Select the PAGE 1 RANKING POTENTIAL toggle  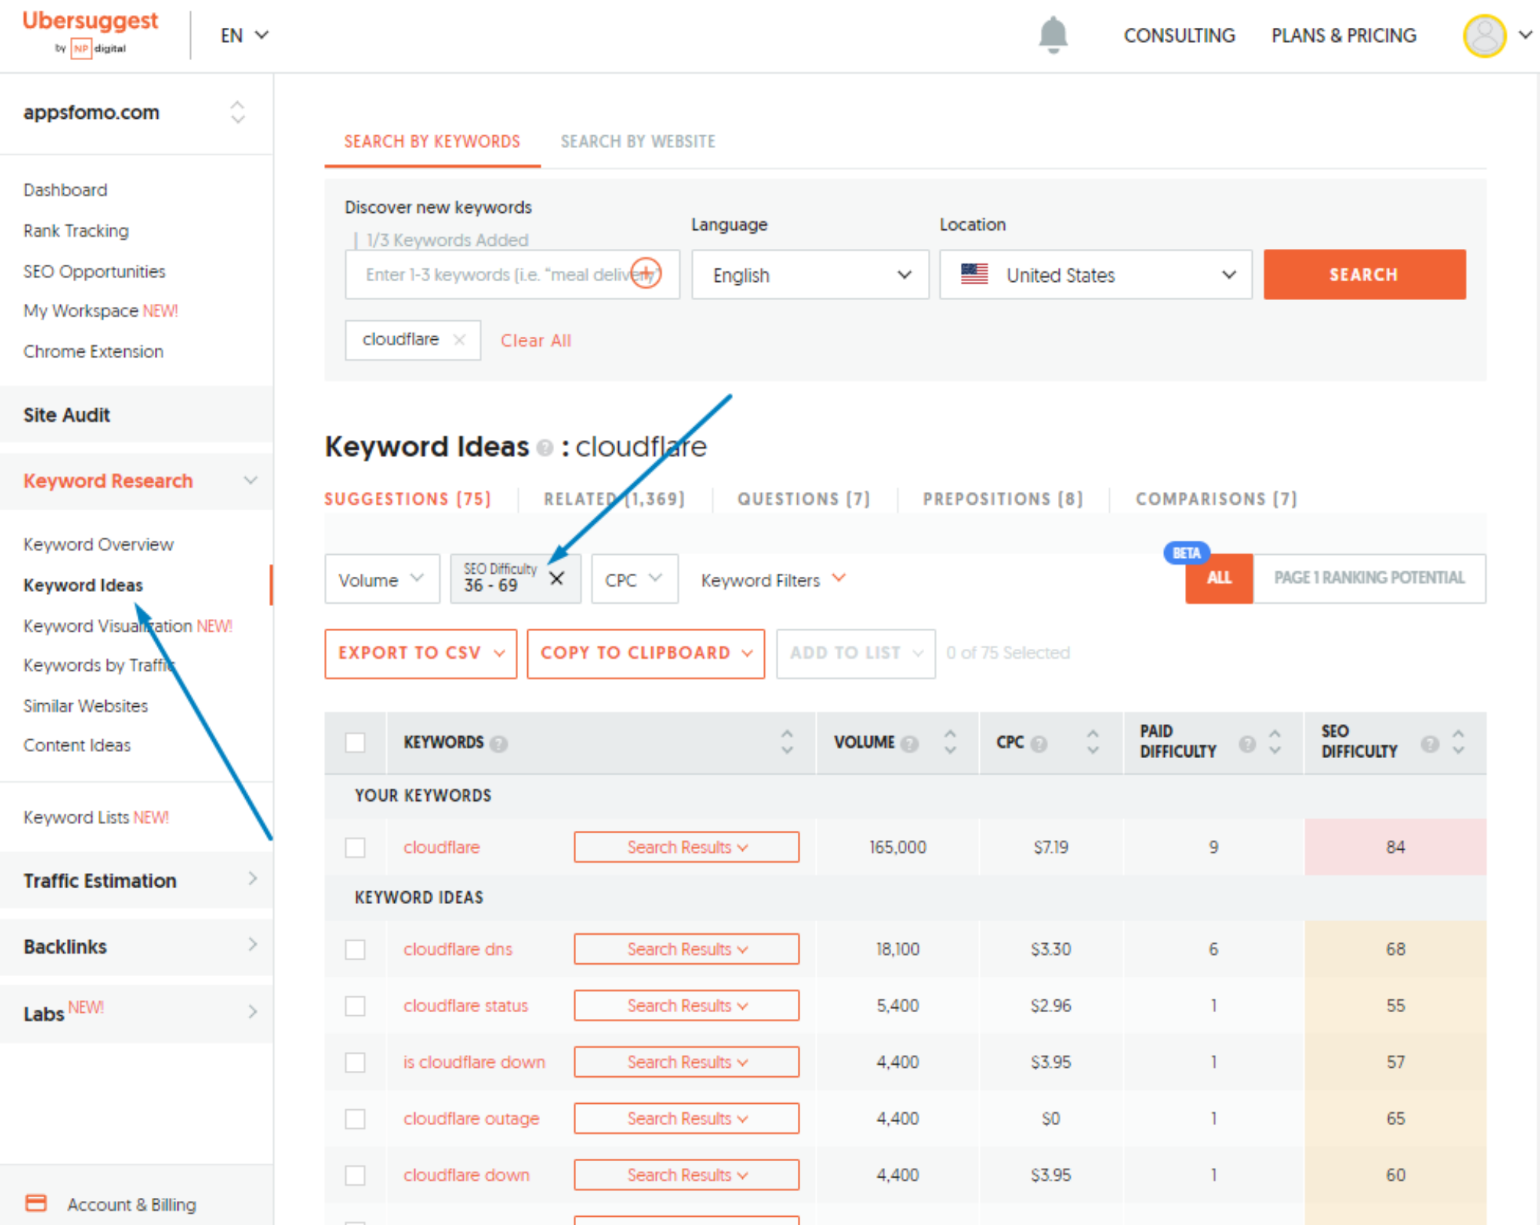1369,578
